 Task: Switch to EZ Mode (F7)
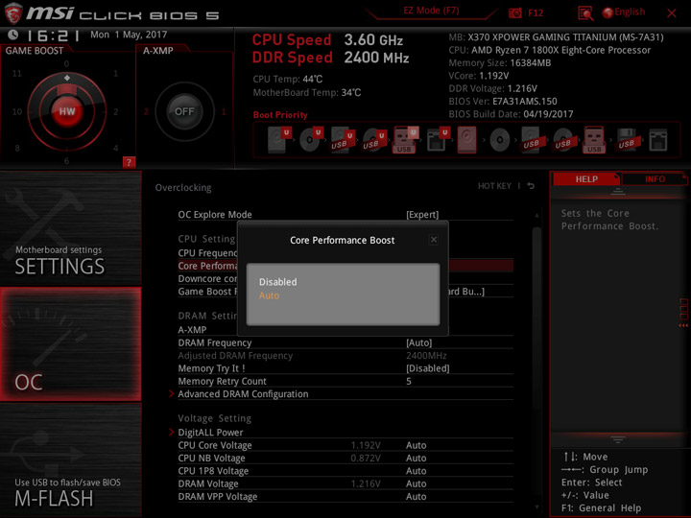click(431, 11)
